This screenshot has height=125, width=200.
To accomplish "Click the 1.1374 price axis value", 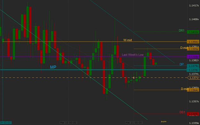I will (194, 74).
